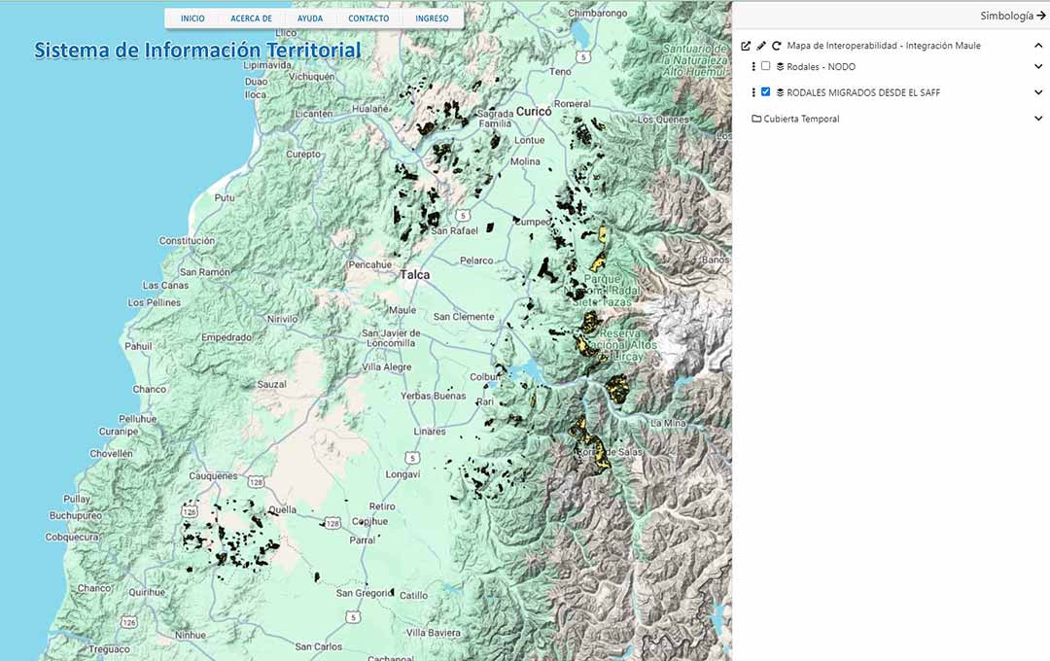Go to the INICIO menu item
The image size is (1050, 661).
tap(192, 18)
